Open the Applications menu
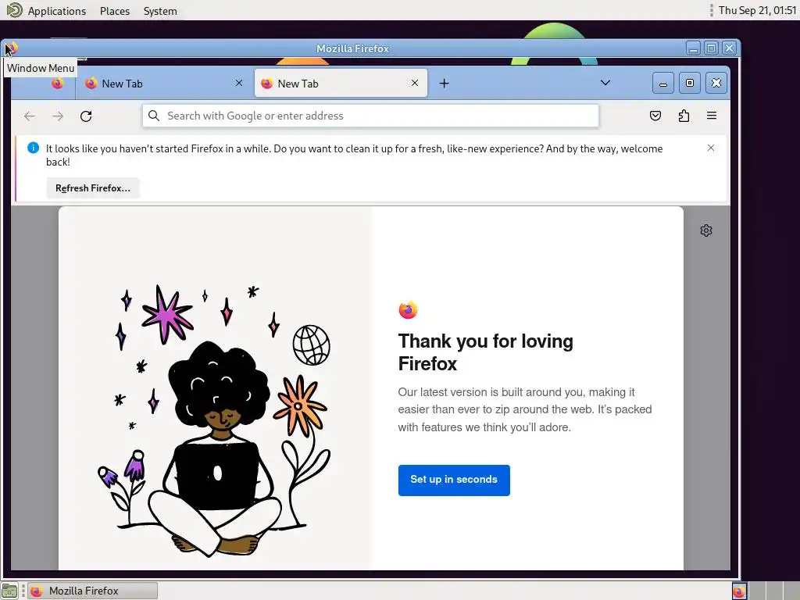This screenshot has width=800, height=600. pos(56,11)
